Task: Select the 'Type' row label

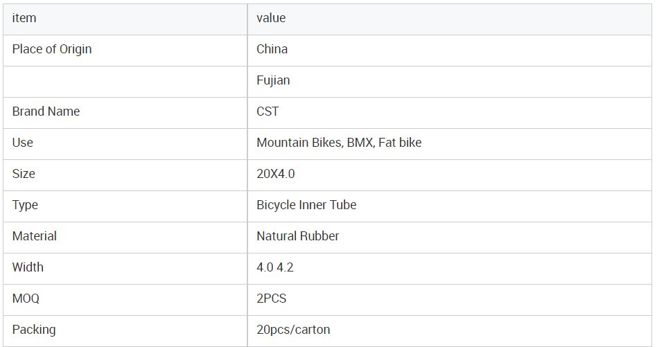Action: [x=25, y=205]
